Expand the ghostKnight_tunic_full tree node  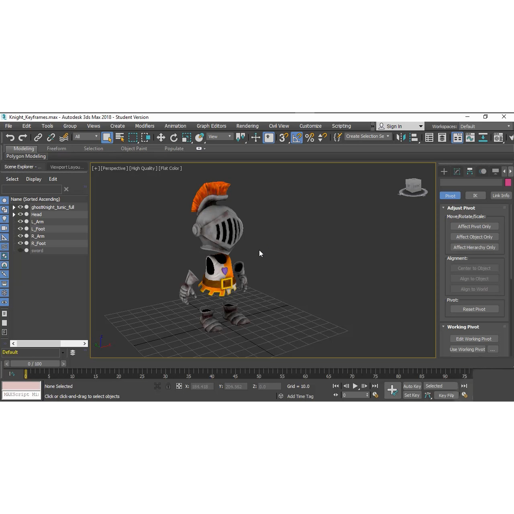[x=14, y=207]
